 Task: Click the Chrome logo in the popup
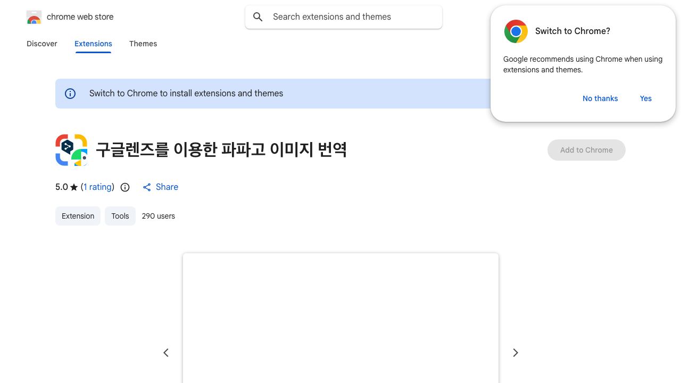click(516, 31)
